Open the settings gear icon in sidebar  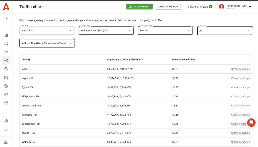6,121
